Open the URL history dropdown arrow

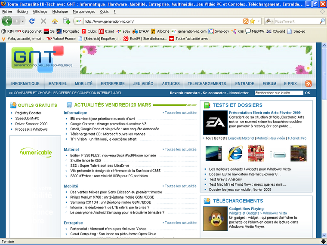[259, 21]
